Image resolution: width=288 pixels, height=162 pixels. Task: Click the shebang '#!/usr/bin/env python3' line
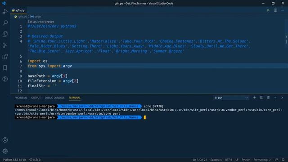point(52,26)
